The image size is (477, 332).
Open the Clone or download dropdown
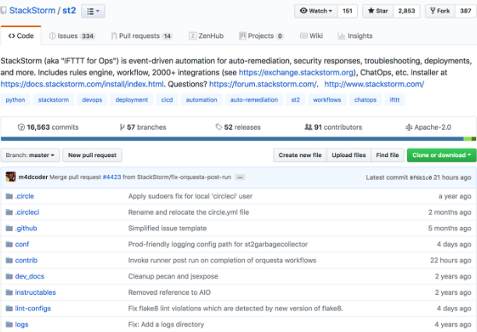coord(441,155)
